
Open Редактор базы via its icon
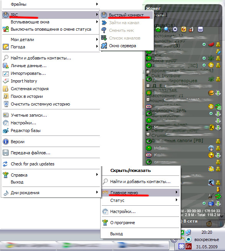point(6,130)
